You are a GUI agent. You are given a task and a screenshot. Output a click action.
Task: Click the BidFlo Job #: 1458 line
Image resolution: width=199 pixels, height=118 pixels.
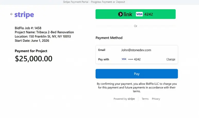pyautogui.click(x=28, y=28)
